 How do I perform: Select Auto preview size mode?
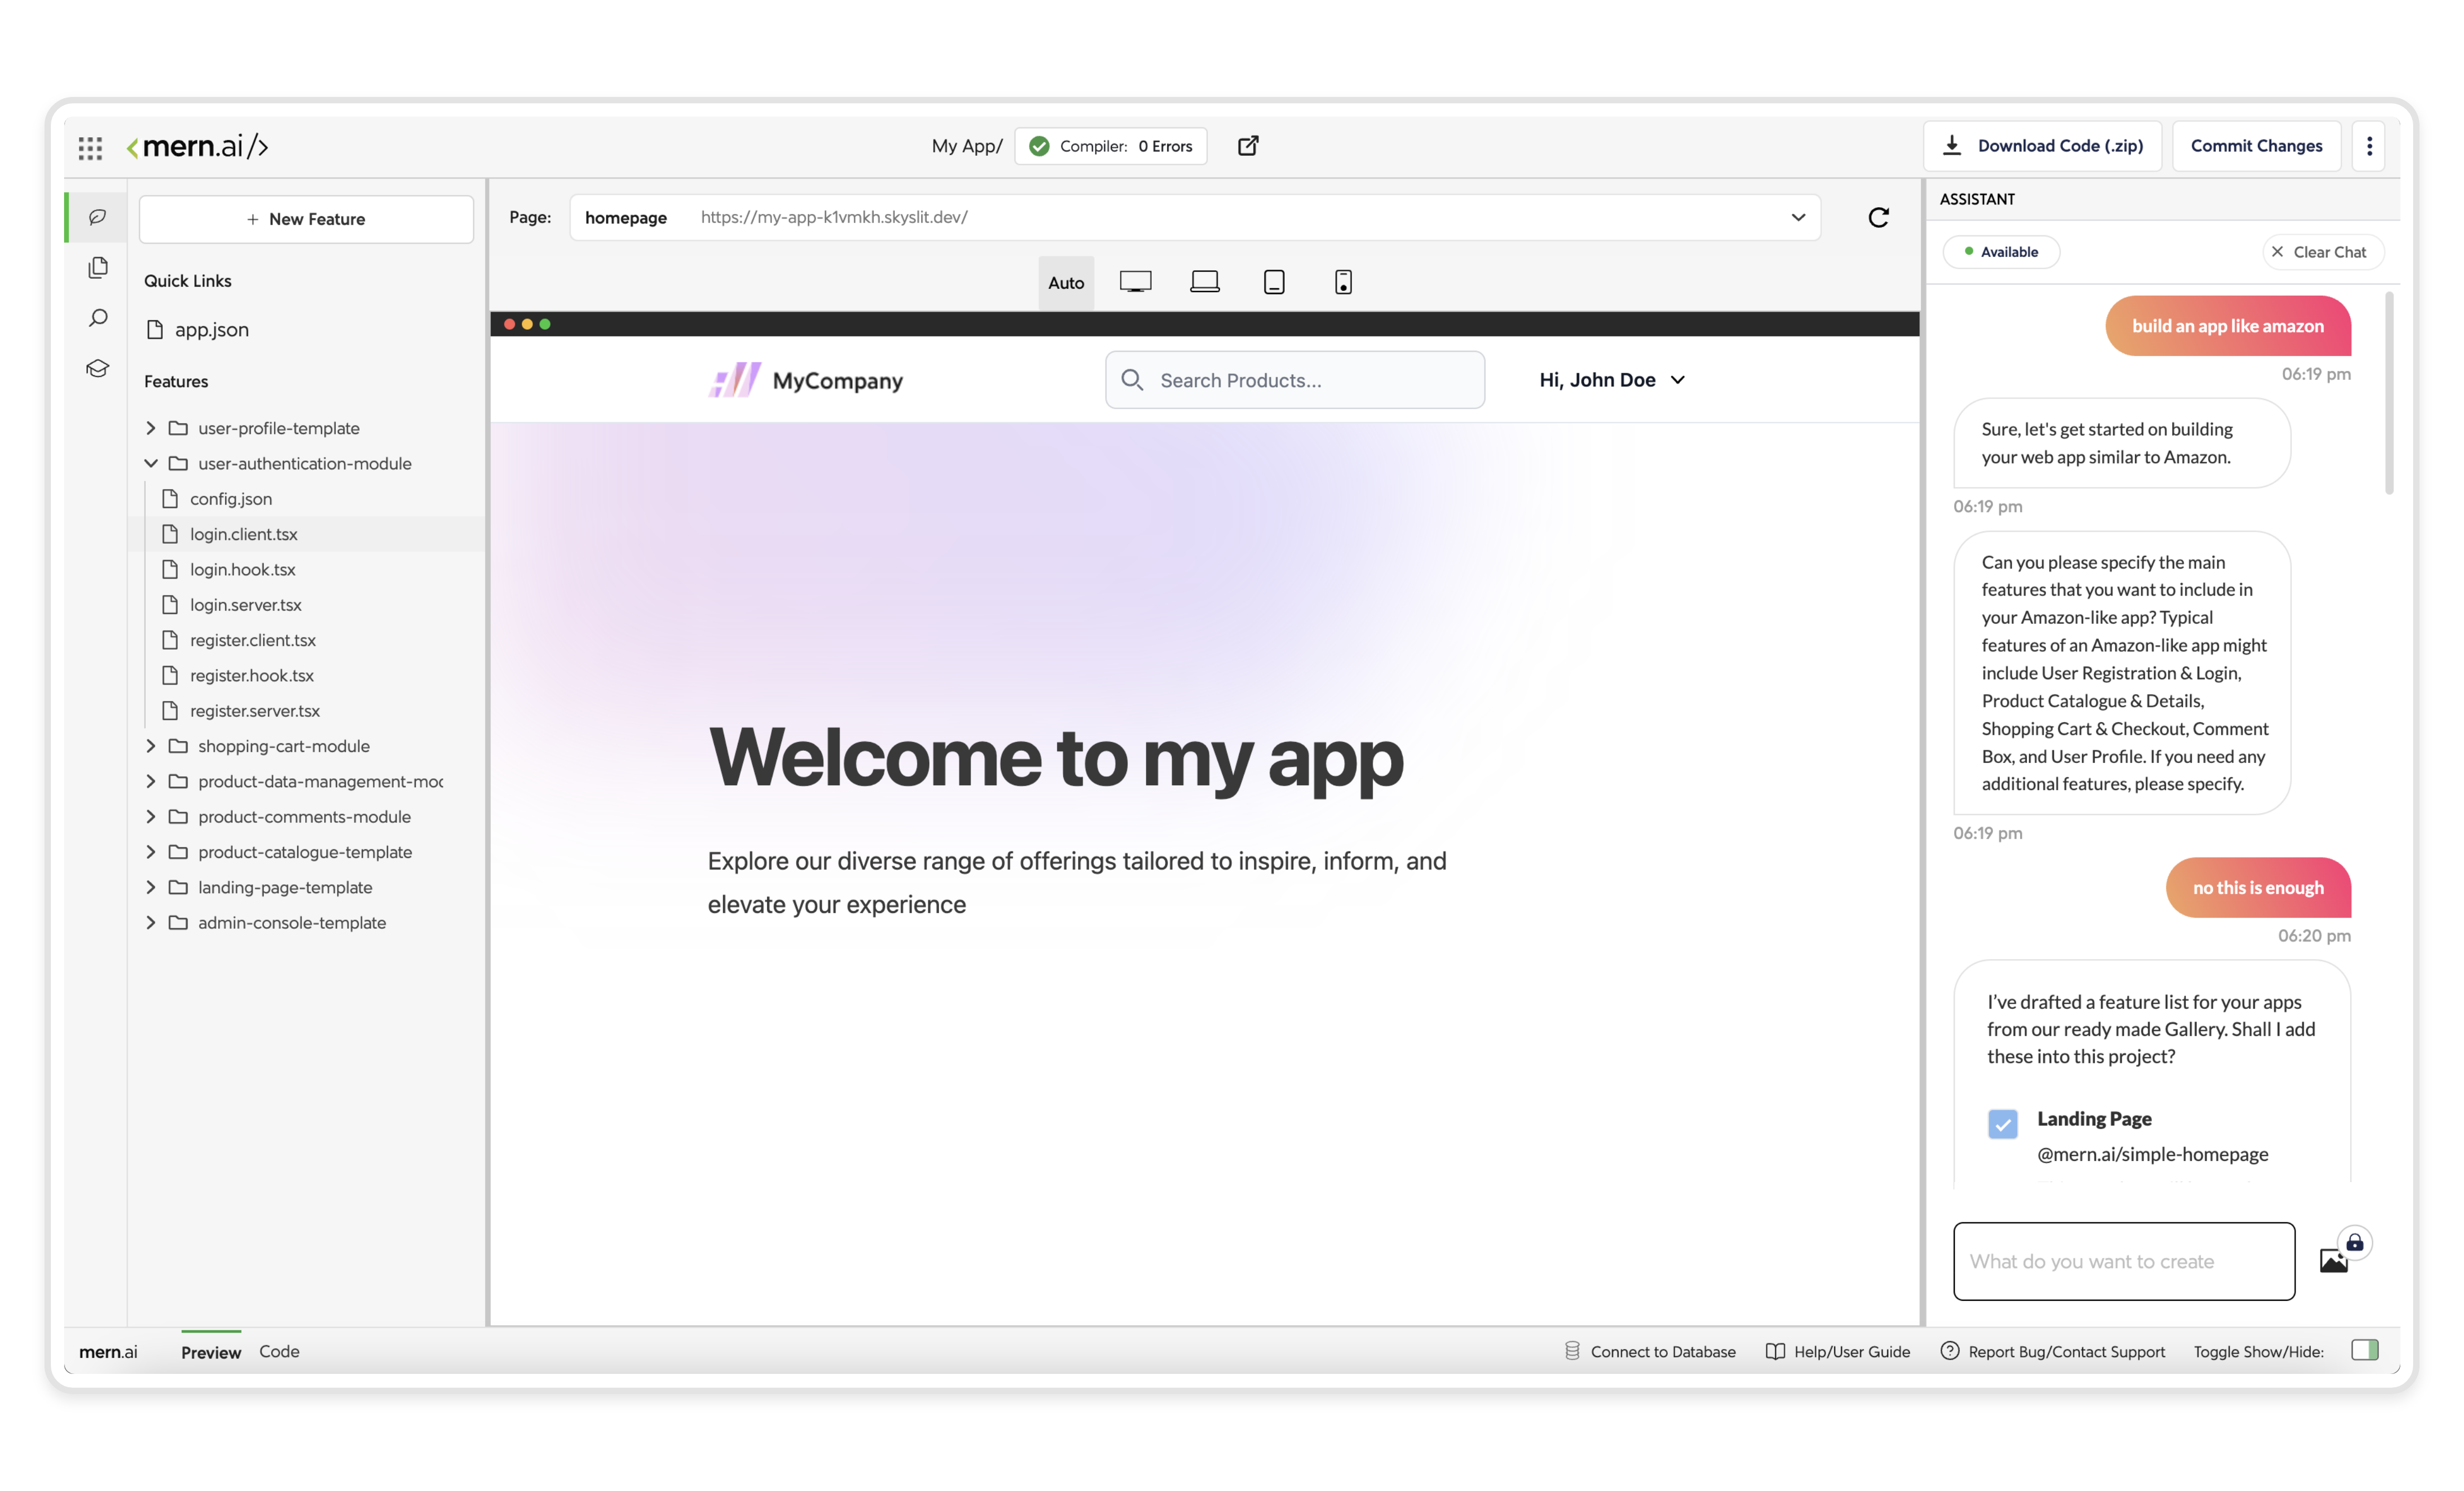tap(1065, 283)
